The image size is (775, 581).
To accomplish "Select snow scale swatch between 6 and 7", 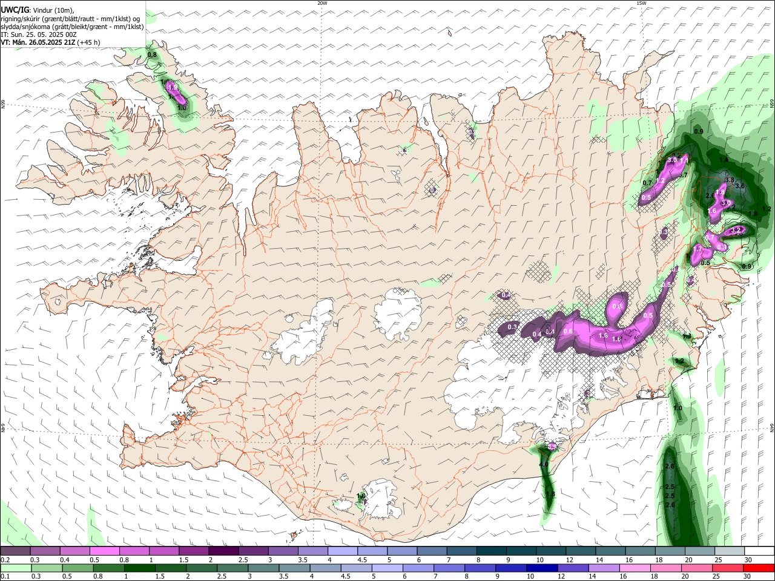I will (432, 551).
